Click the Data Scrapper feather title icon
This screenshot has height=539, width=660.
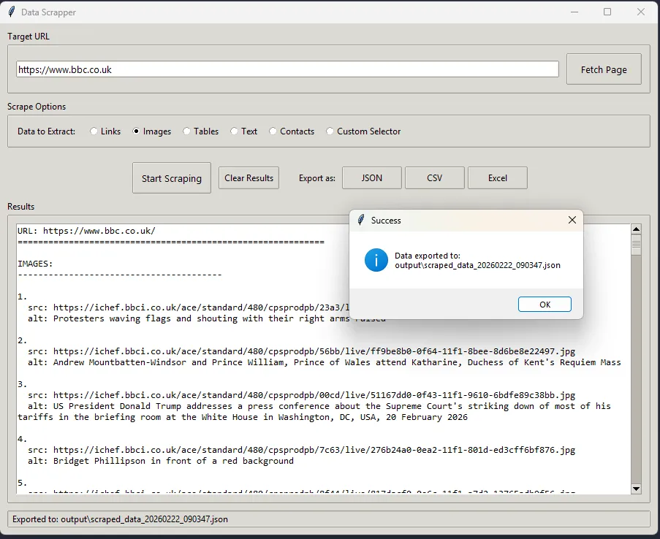[12, 12]
